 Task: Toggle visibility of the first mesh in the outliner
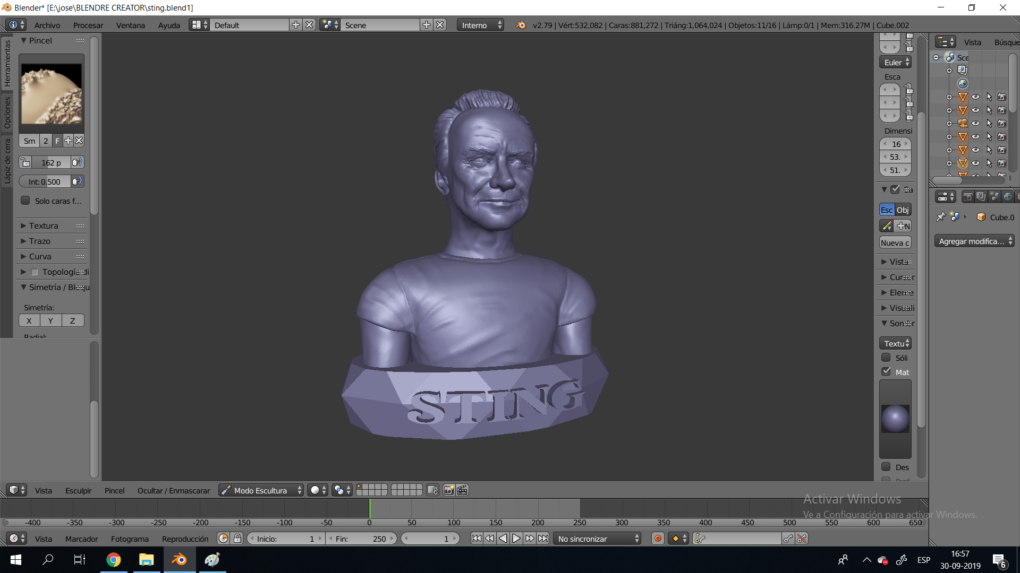(976, 97)
